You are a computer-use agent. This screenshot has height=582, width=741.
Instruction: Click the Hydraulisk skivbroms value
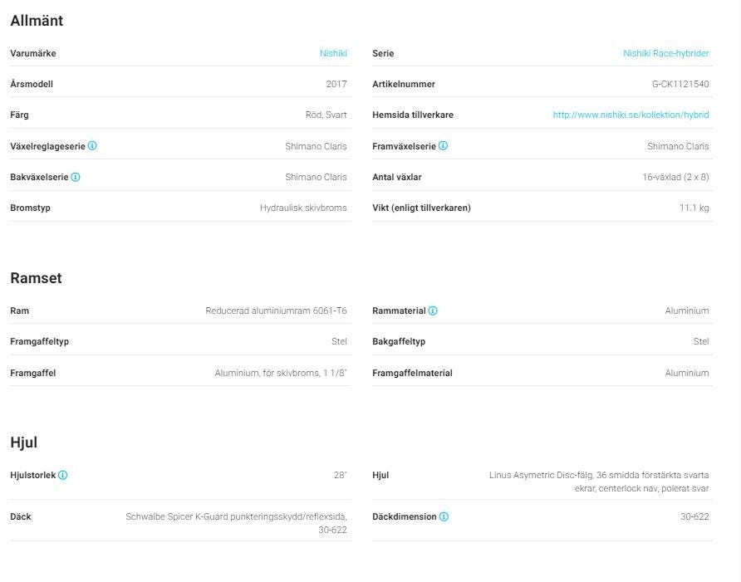(x=303, y=208)
